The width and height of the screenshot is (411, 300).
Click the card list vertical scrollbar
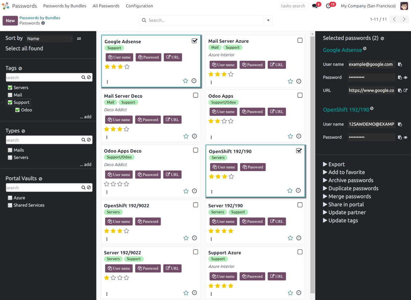[x=312, y=165]
